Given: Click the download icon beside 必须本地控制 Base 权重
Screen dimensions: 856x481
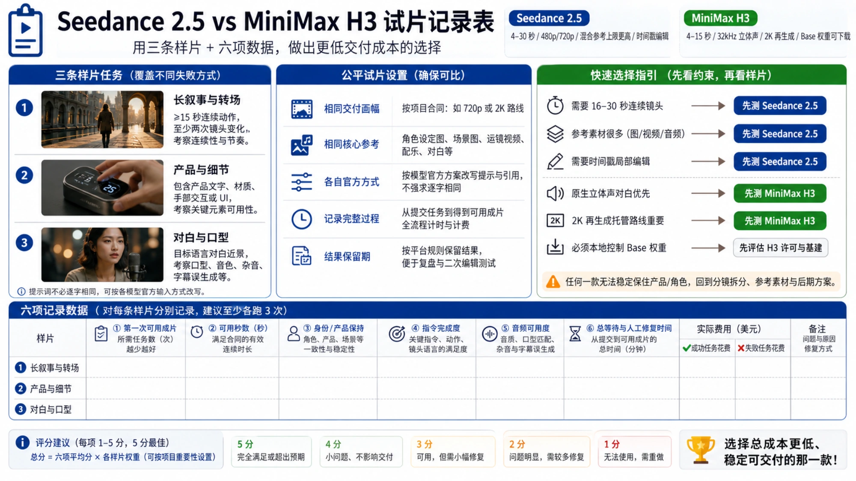Looking at the screenshot, I should 555,247.
